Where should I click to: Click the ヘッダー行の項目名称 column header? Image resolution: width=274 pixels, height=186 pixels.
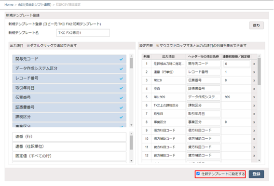point(204,56)
